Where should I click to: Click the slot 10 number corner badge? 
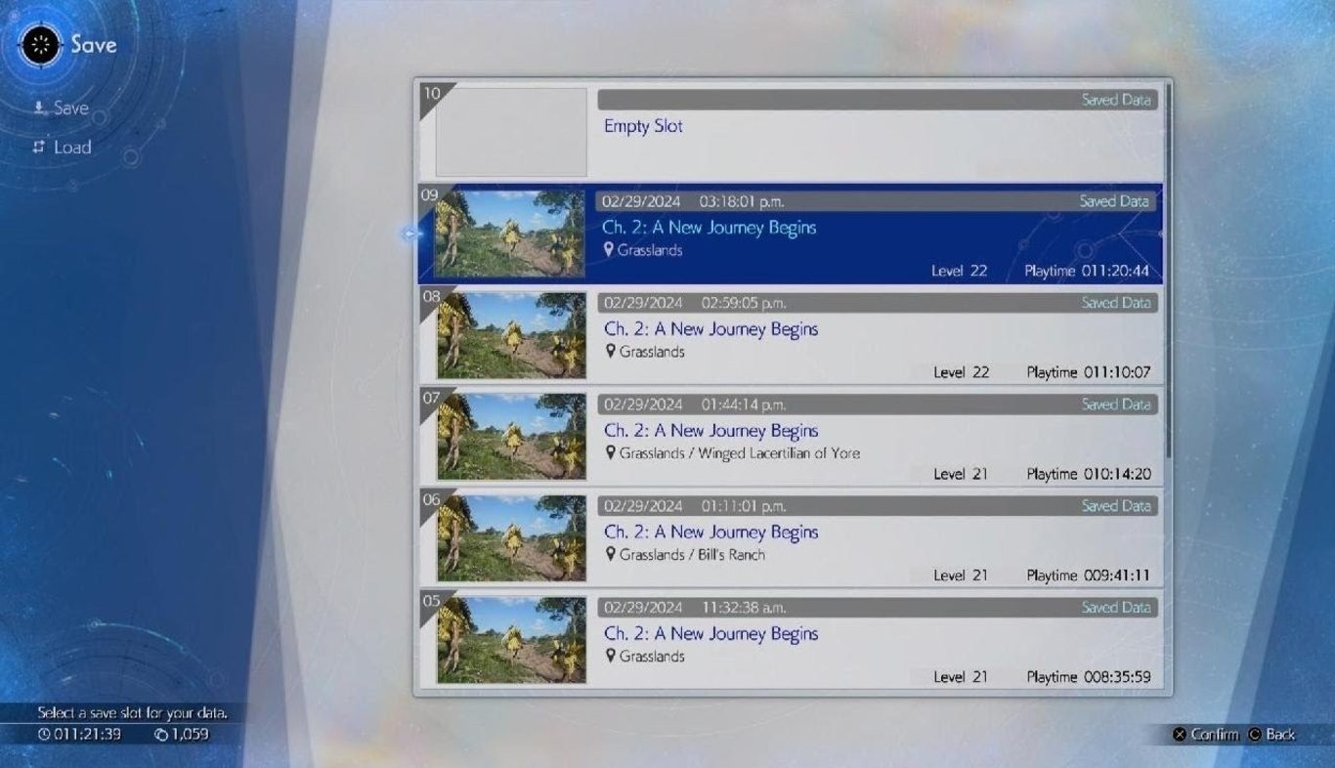click(431, 94)
